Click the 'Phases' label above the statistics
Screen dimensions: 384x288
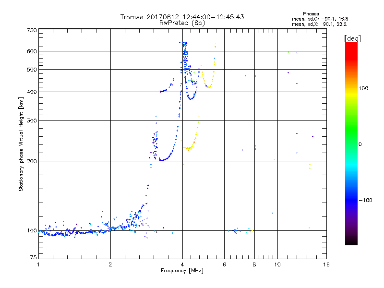click(311, 14)
